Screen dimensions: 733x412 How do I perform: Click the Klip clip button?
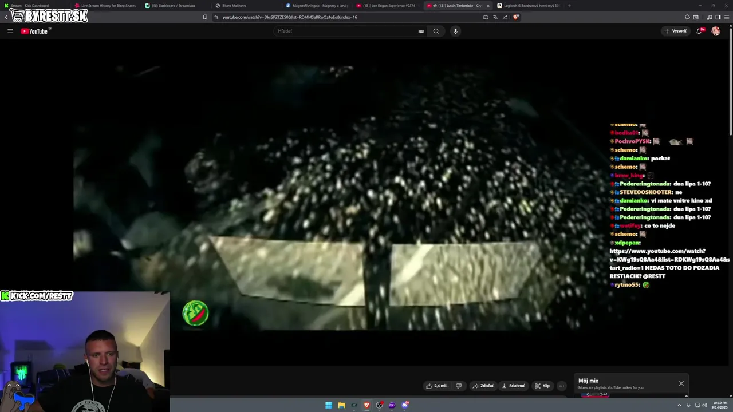click(x=542, y=386)
